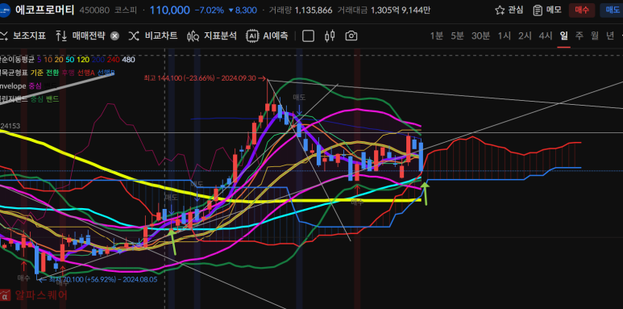Choose the 2시 timeframe

point(525,35)
